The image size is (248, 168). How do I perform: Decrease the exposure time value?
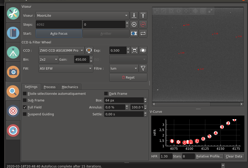pyautogui.click(x=128, y=52)
